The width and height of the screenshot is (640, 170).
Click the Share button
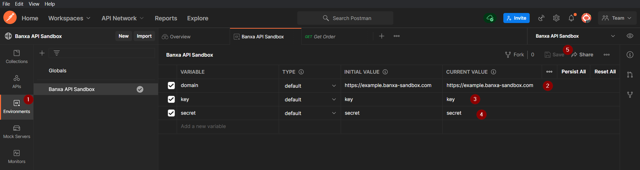(x=582, y=55)
